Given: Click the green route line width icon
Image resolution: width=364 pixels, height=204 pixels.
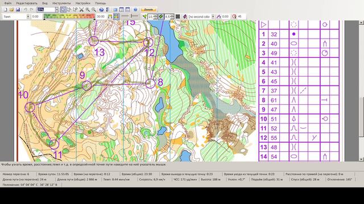Looking at the screenshot, I should click(145, 16).
